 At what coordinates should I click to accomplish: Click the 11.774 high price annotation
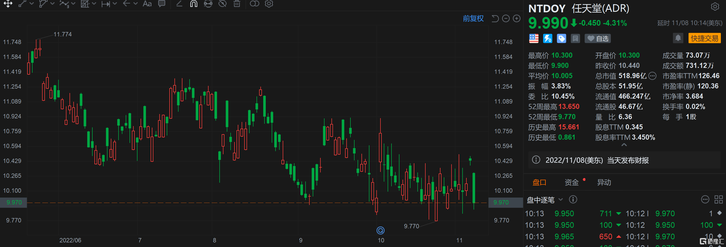tap(63, 34)
